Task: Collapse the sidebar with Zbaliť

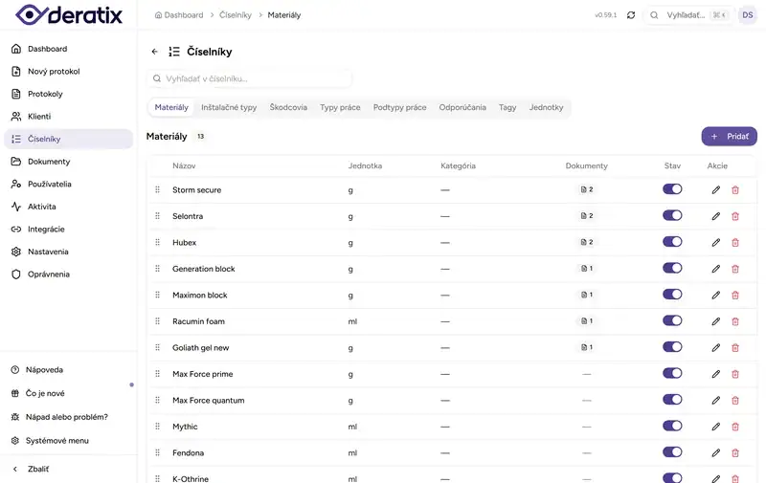Action: (38, 469)
